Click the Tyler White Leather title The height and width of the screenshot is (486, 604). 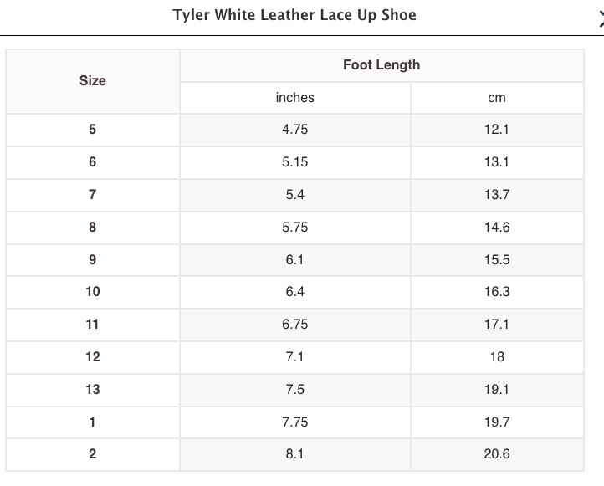point(294,15)
